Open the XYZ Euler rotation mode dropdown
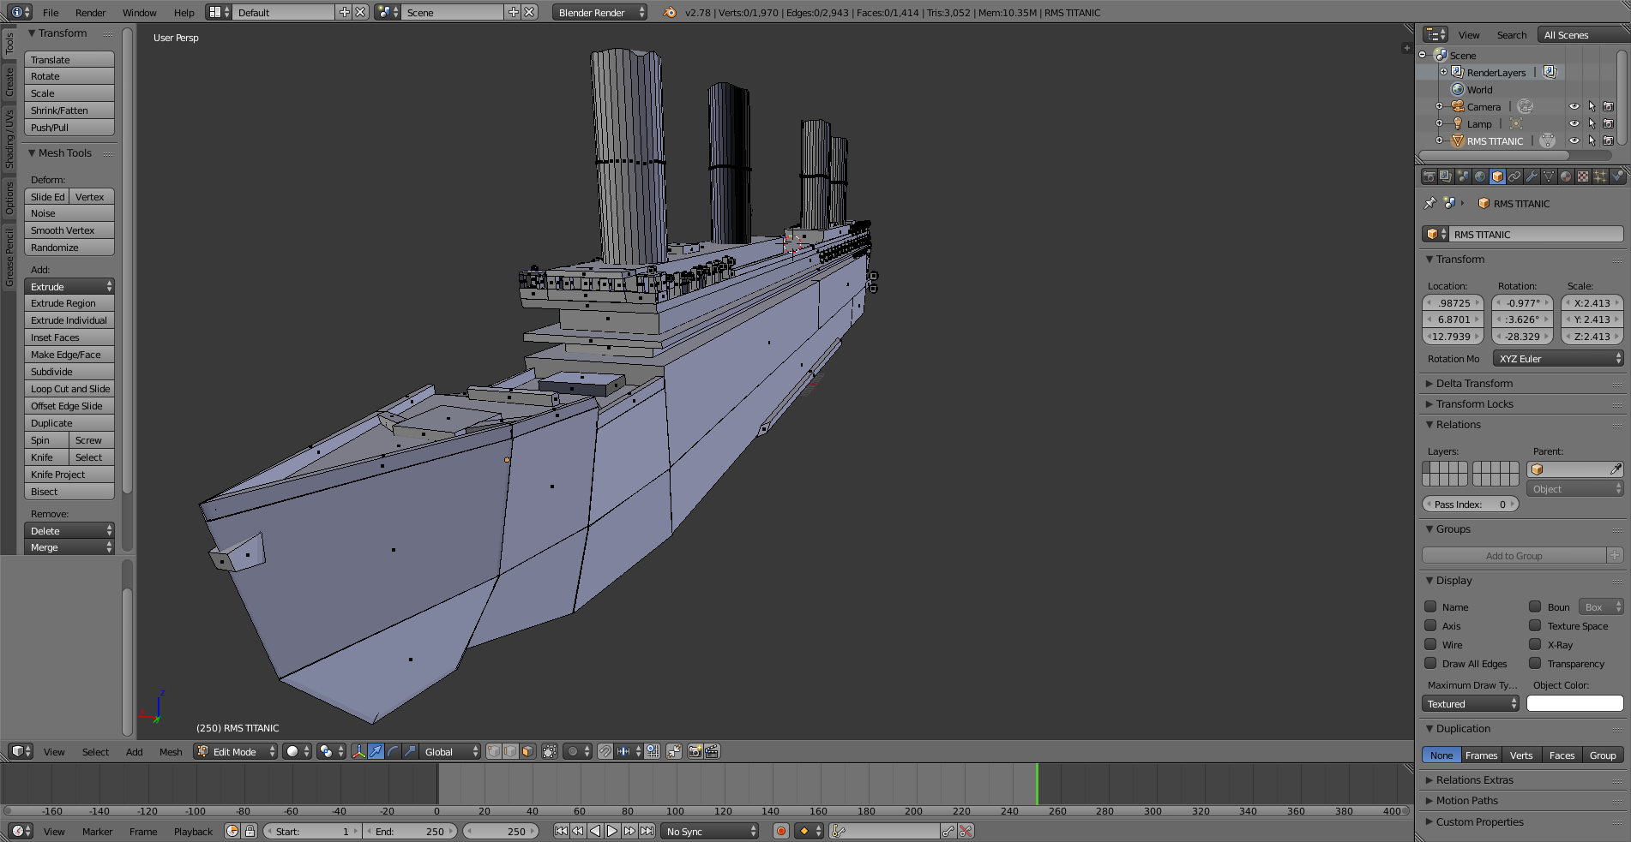 coord(1558,359)
